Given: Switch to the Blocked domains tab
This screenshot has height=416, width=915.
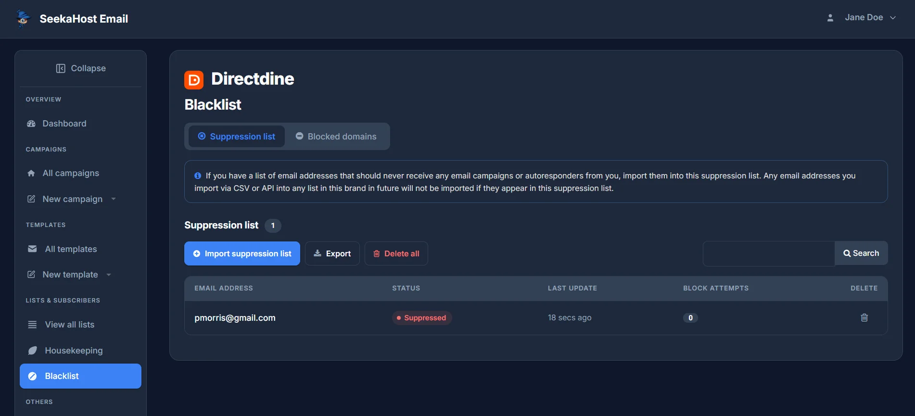Looking at the screenshot, I should point(336,137).
